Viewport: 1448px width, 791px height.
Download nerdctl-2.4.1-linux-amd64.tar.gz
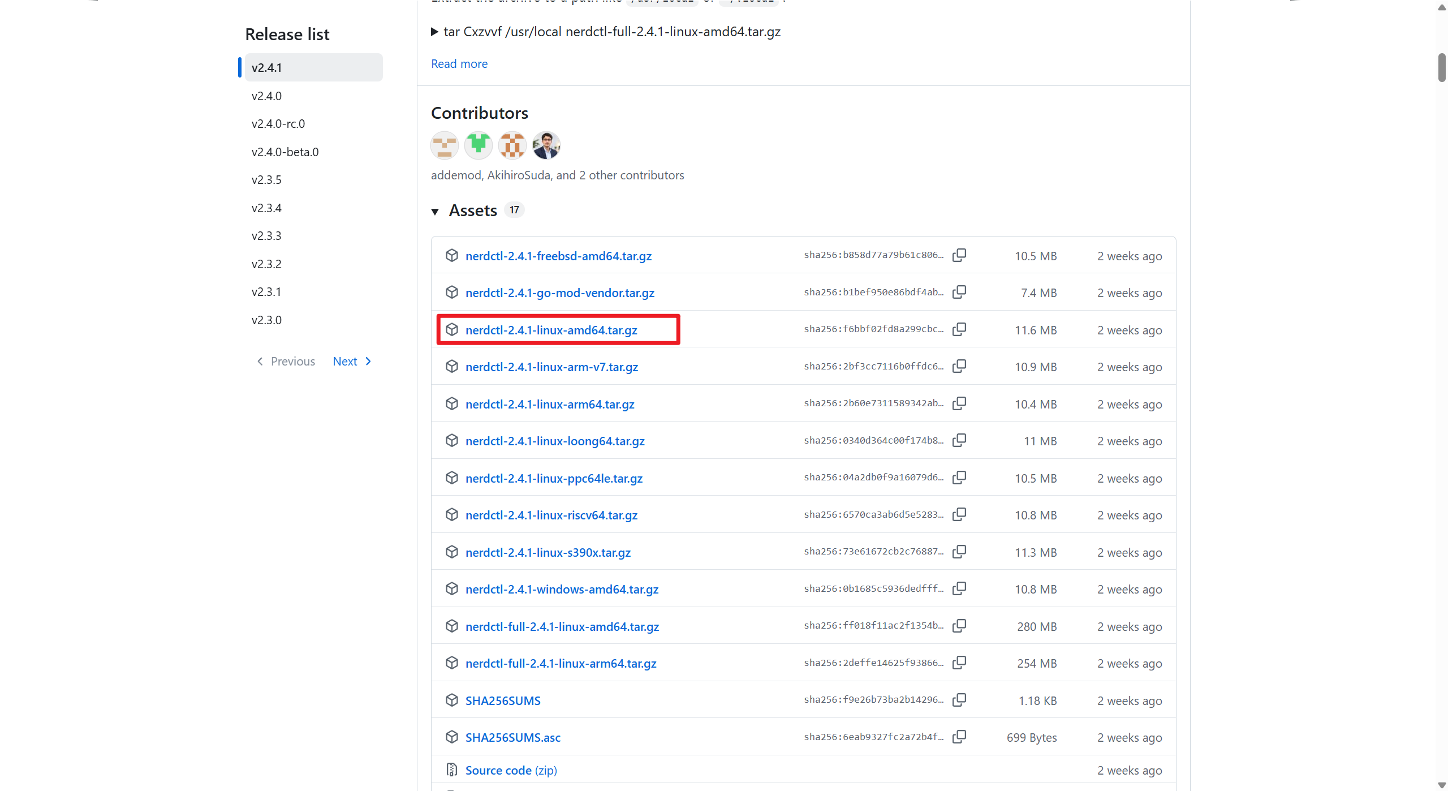point(551,330)
